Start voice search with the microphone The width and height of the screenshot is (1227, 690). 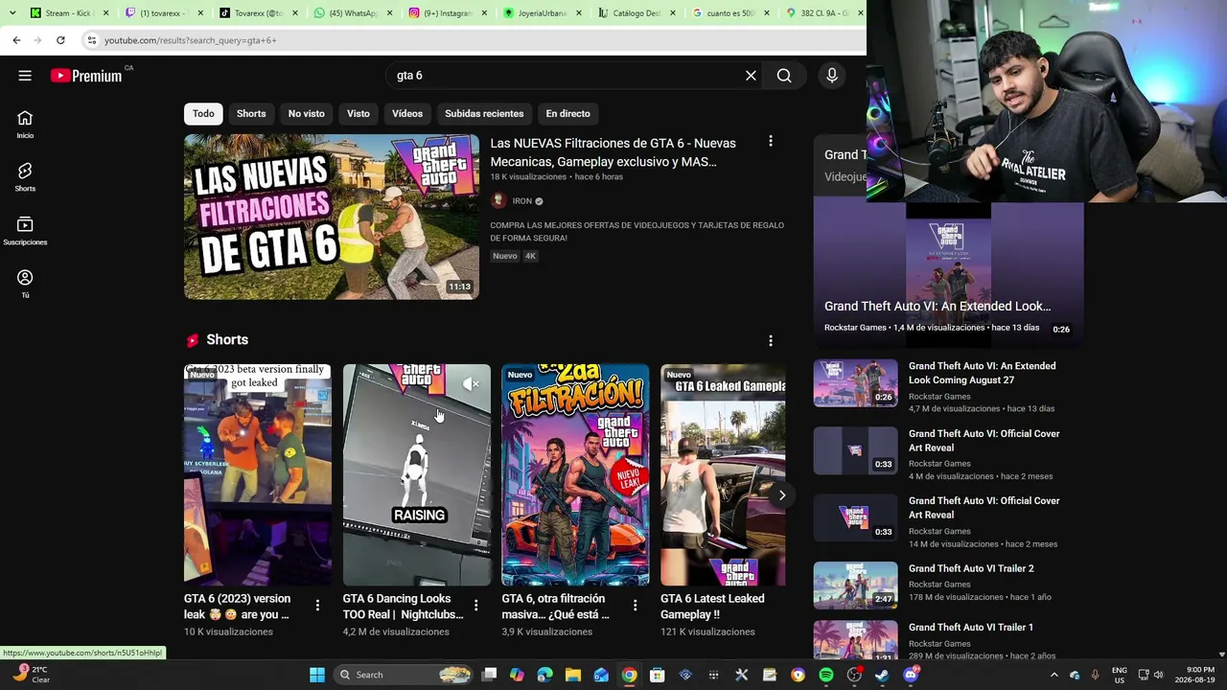(831, 76)
